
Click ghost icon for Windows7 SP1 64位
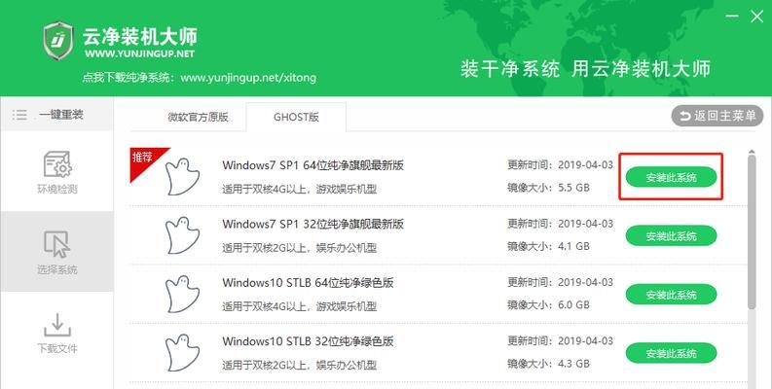182,177
